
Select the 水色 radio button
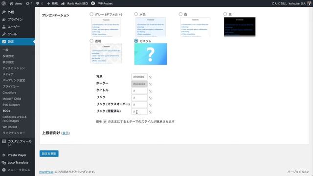pyautogui.click(x=136, y=14)
